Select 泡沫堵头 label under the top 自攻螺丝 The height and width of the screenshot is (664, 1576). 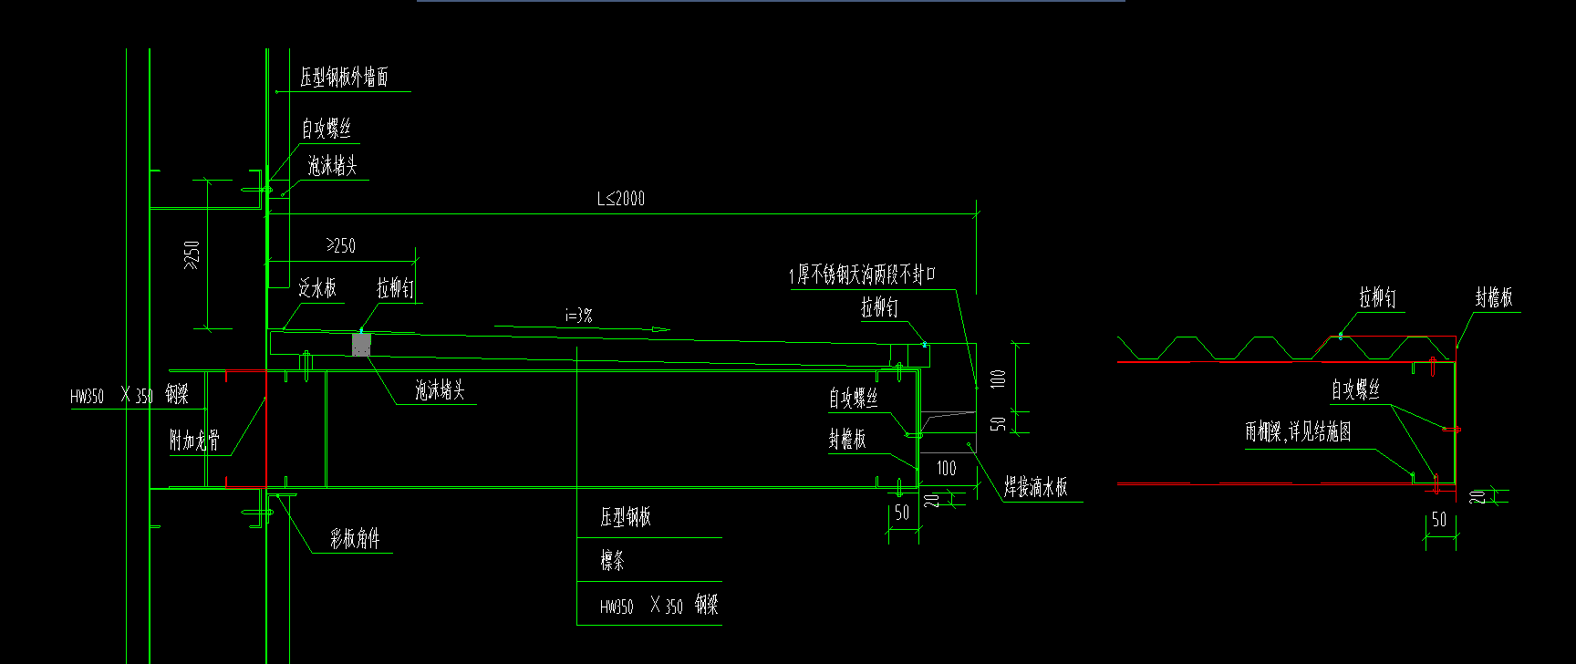(332, 166)
